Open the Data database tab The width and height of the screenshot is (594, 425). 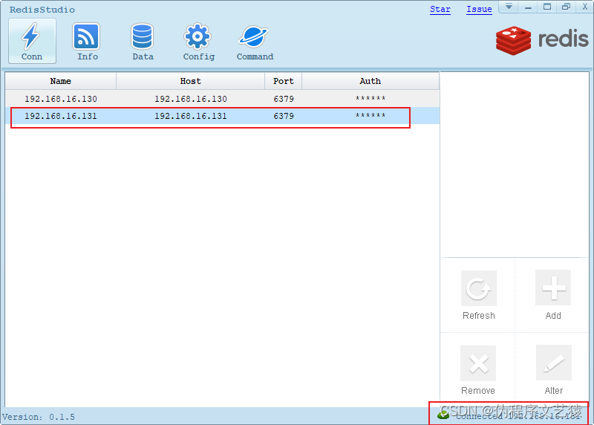click(143, 41)
